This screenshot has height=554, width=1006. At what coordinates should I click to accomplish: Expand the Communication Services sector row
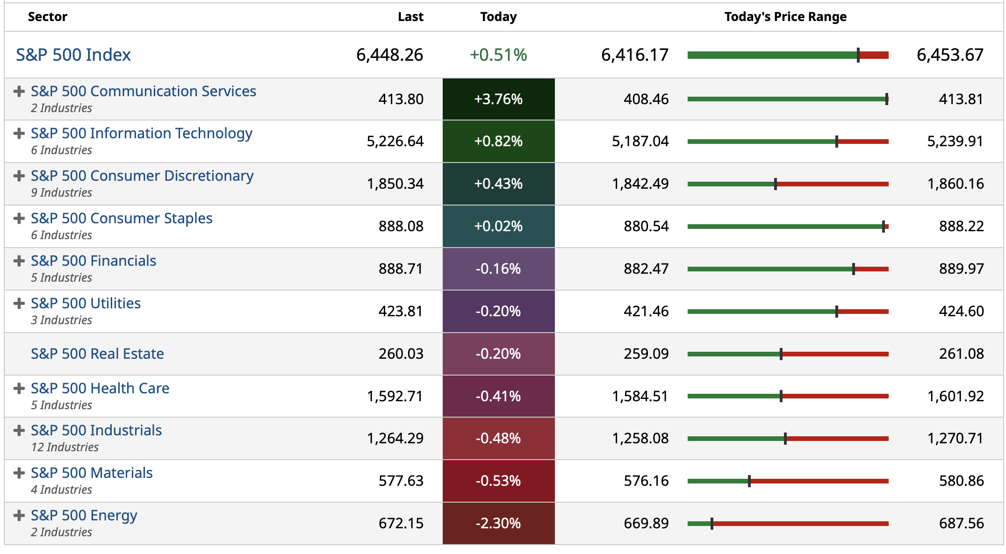tap(19, 92)
